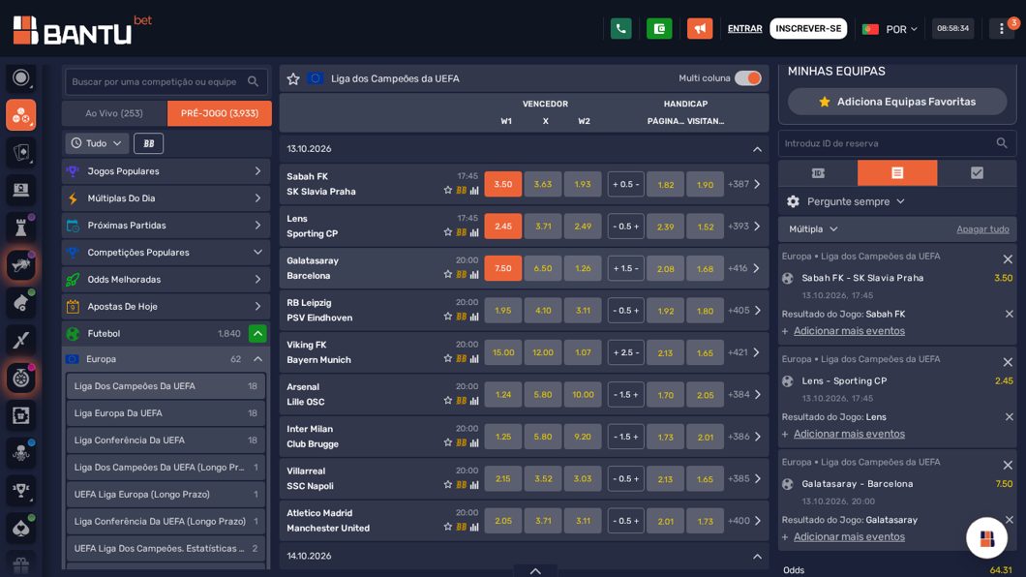Select draw odds 5.80 for Arsenal vs Lille
Screen dimensions: 1026x577
543,395
